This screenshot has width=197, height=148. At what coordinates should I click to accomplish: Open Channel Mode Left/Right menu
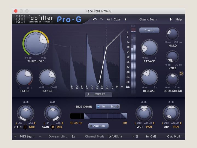115,136
